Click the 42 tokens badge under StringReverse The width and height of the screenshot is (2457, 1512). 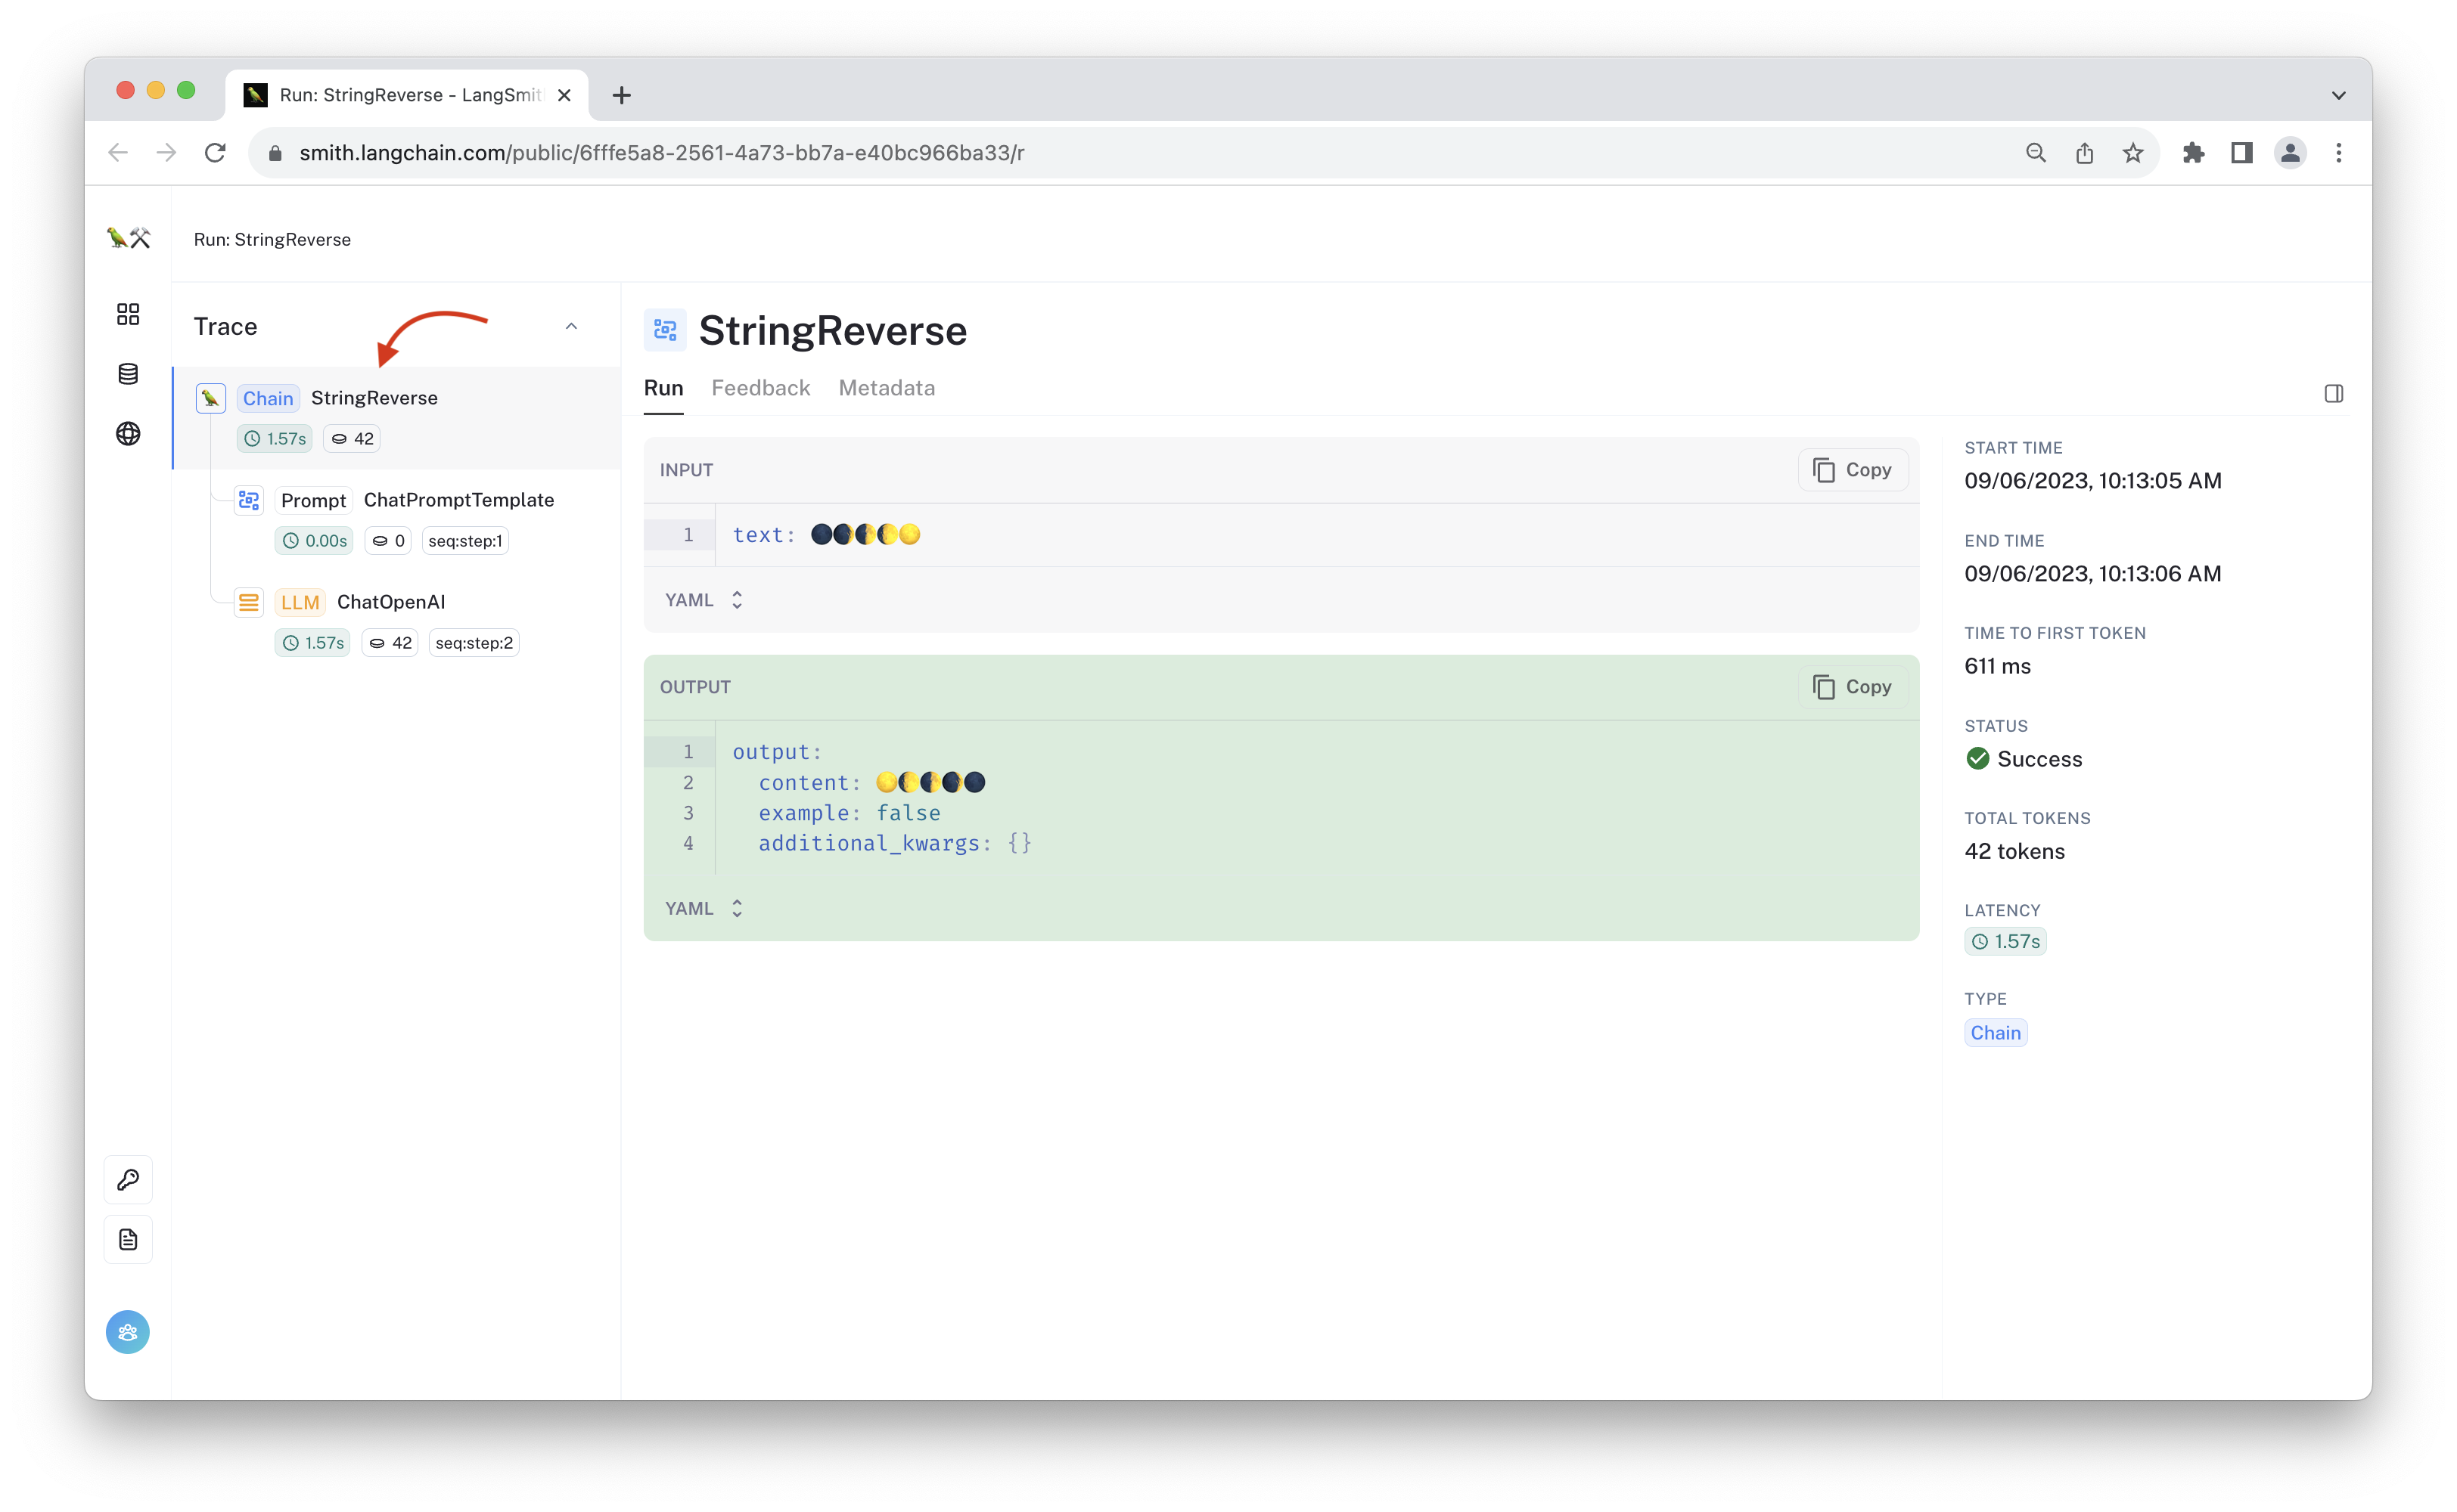tap(353, 439)
